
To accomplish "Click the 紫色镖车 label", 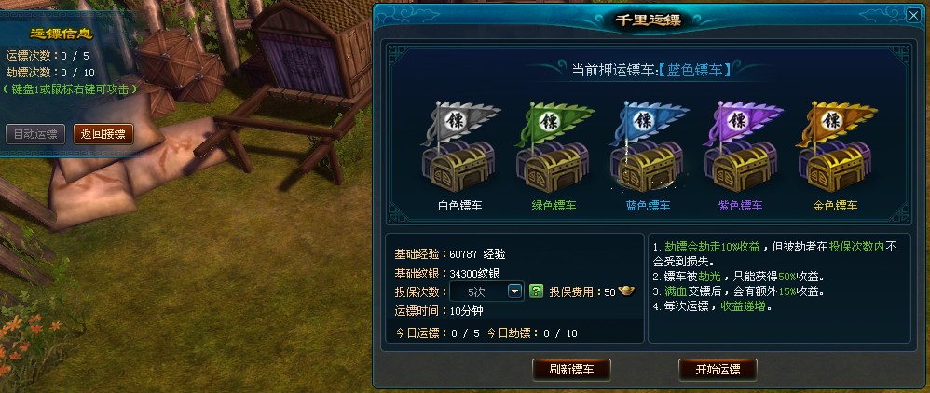I will (740, 206).
